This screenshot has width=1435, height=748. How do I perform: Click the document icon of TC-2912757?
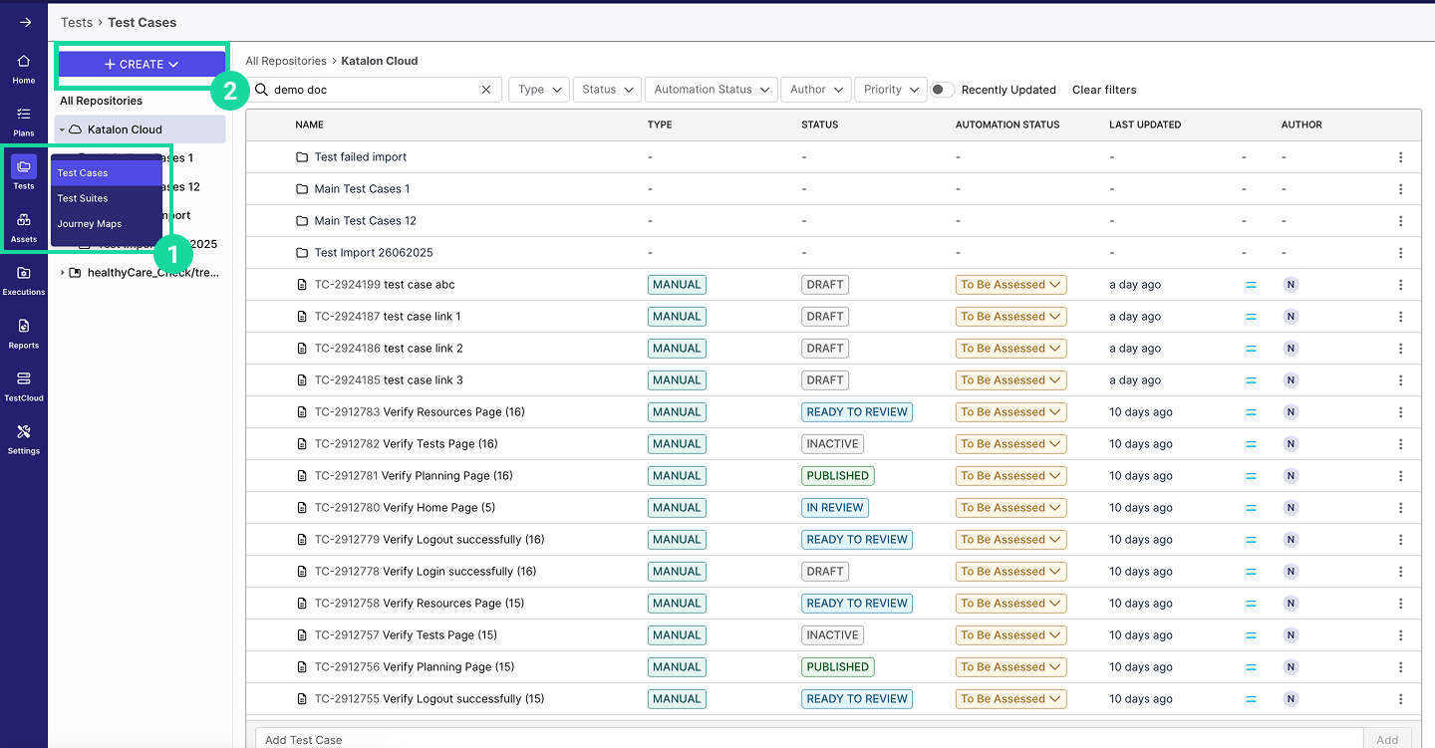302,635
